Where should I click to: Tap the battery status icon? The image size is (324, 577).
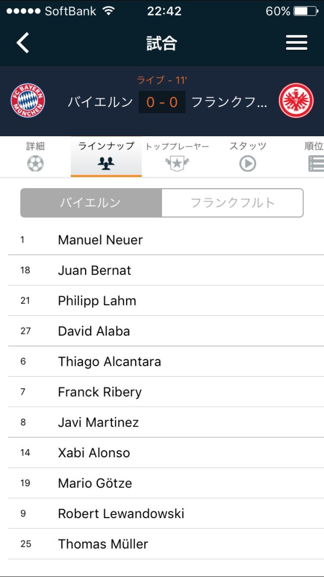coord(305,11)
